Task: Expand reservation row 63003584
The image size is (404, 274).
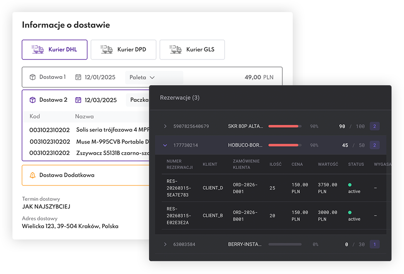Action: (x=165, y=244)
